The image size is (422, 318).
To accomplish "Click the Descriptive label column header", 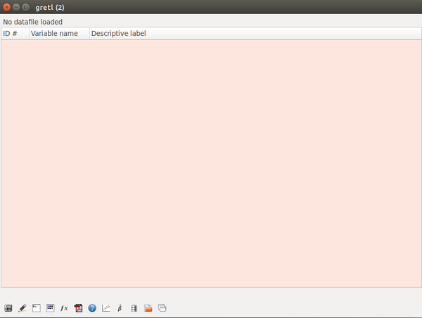I will pyautogui.click(x=255, y=33).
